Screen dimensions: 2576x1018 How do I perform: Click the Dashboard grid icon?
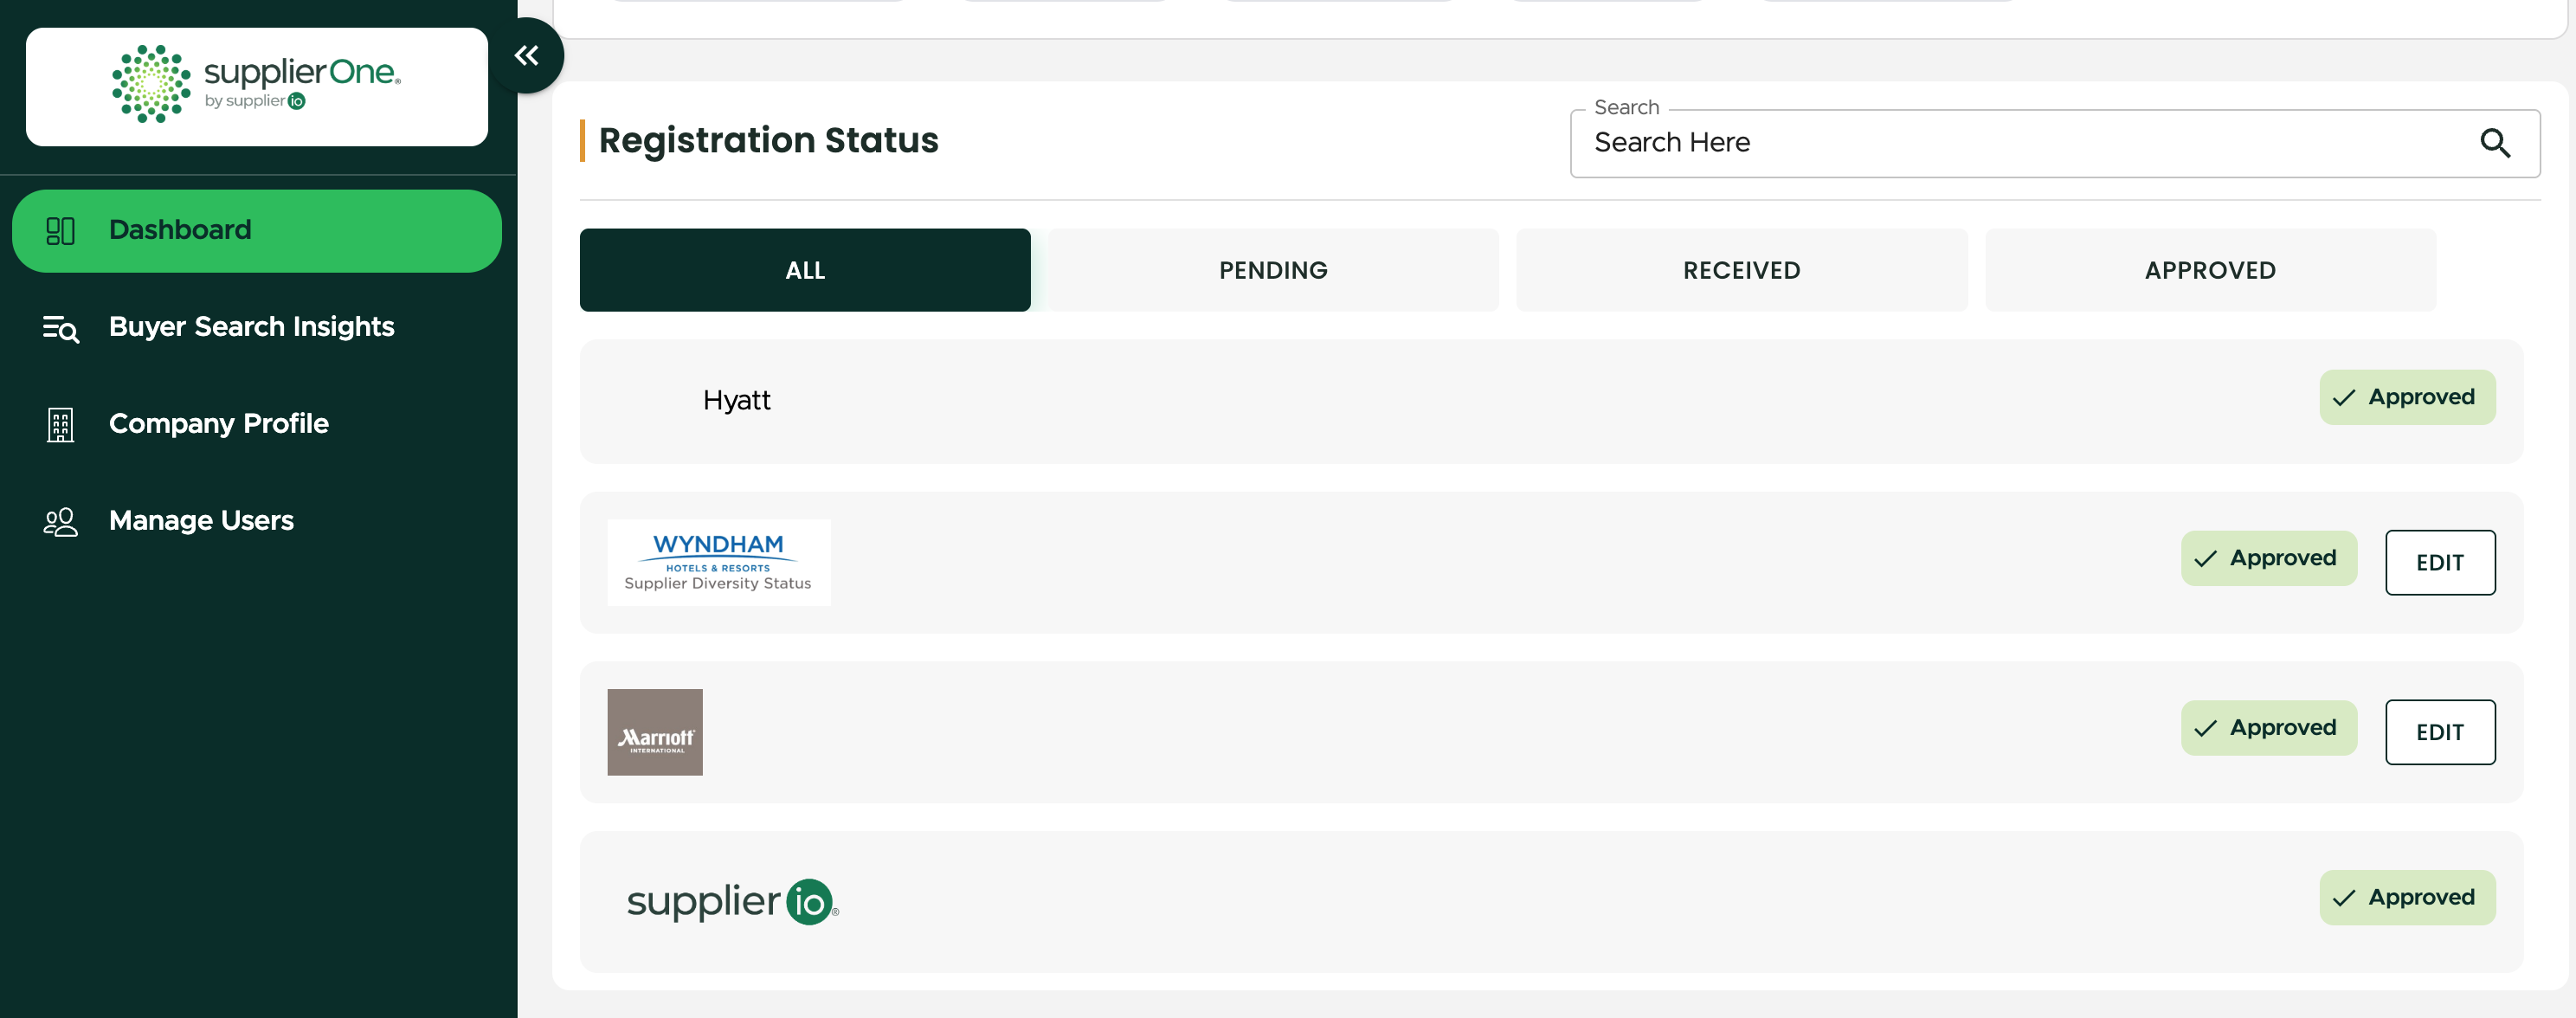point(60,231)
